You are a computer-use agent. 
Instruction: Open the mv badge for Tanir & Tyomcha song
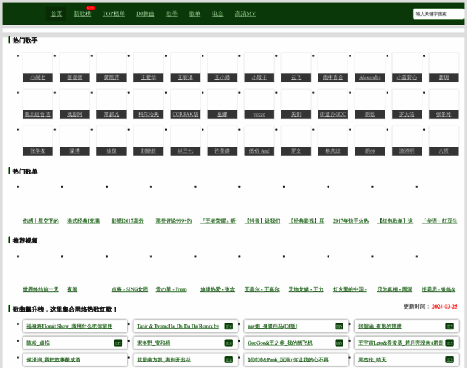pos(229,326)
